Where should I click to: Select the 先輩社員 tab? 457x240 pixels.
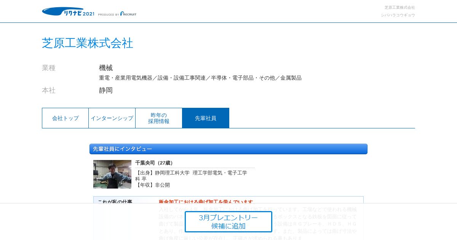[206, 118]
